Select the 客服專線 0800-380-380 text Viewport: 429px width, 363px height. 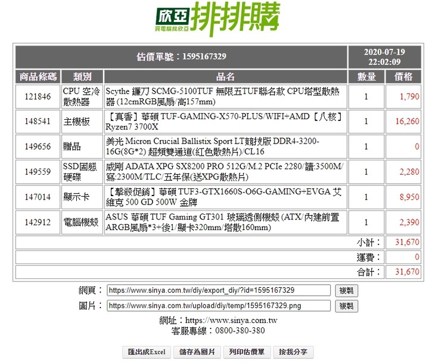click(218, 331)
